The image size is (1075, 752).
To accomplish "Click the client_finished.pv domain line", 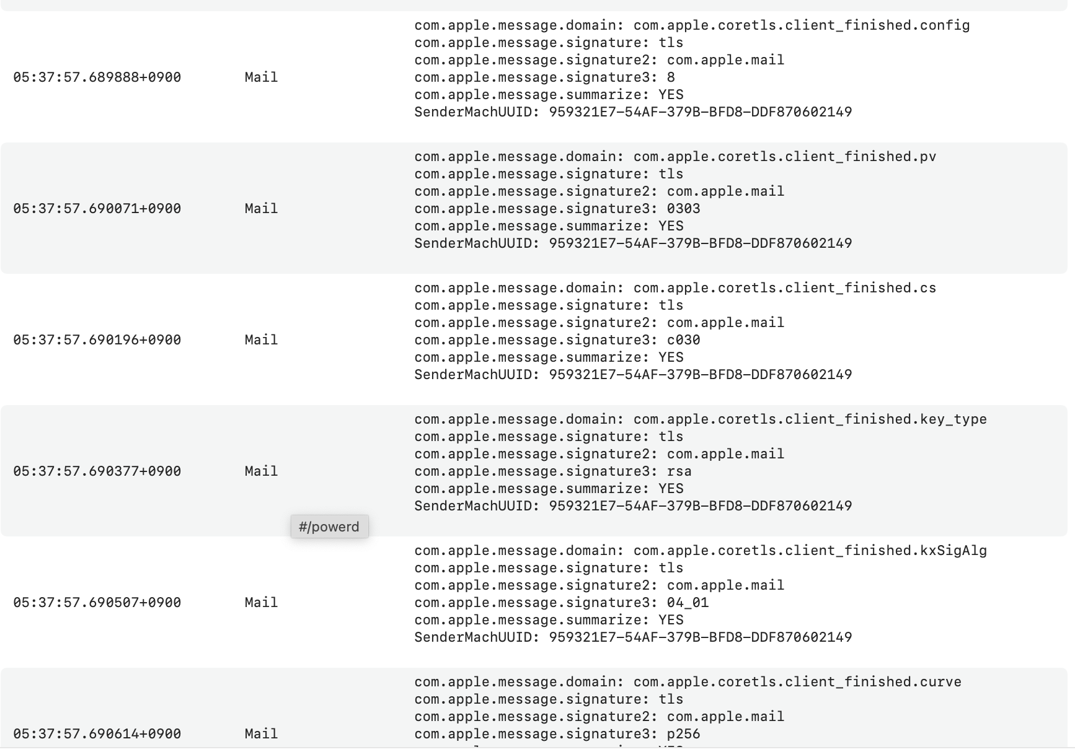I will click(x=675, y=157).
